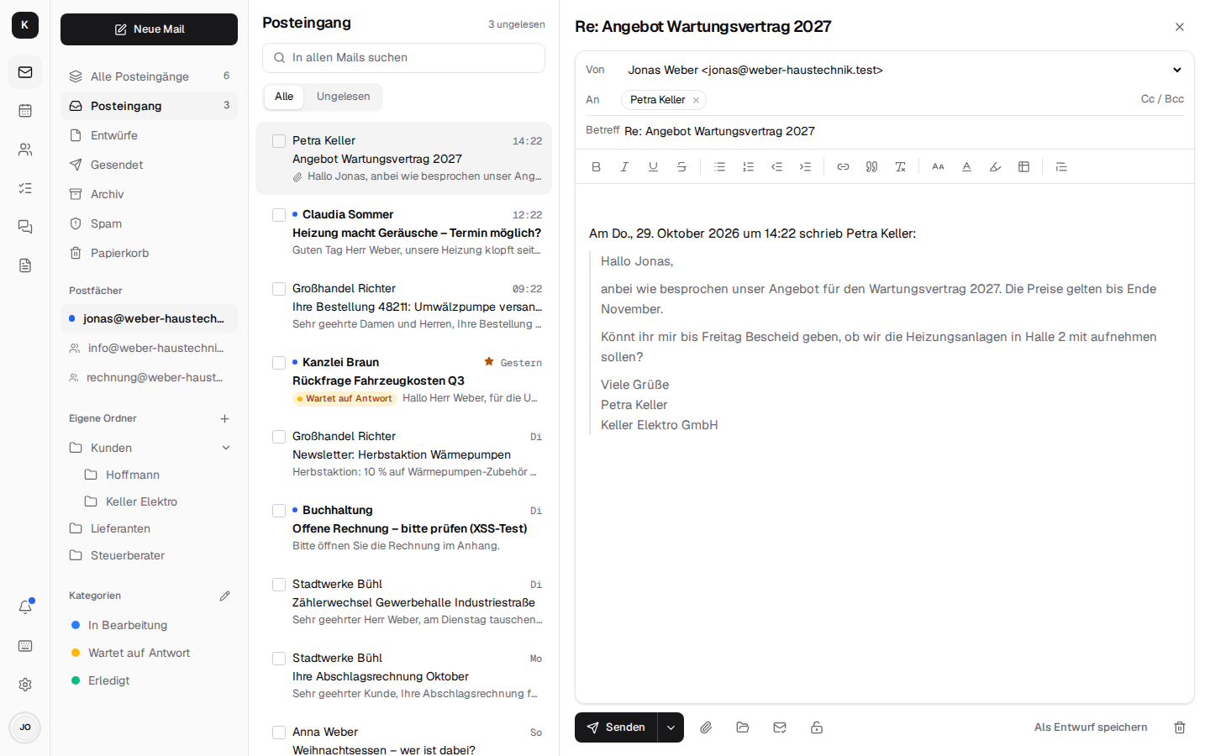Switch to the Ungelesen tab

click(x=343, y=97)
